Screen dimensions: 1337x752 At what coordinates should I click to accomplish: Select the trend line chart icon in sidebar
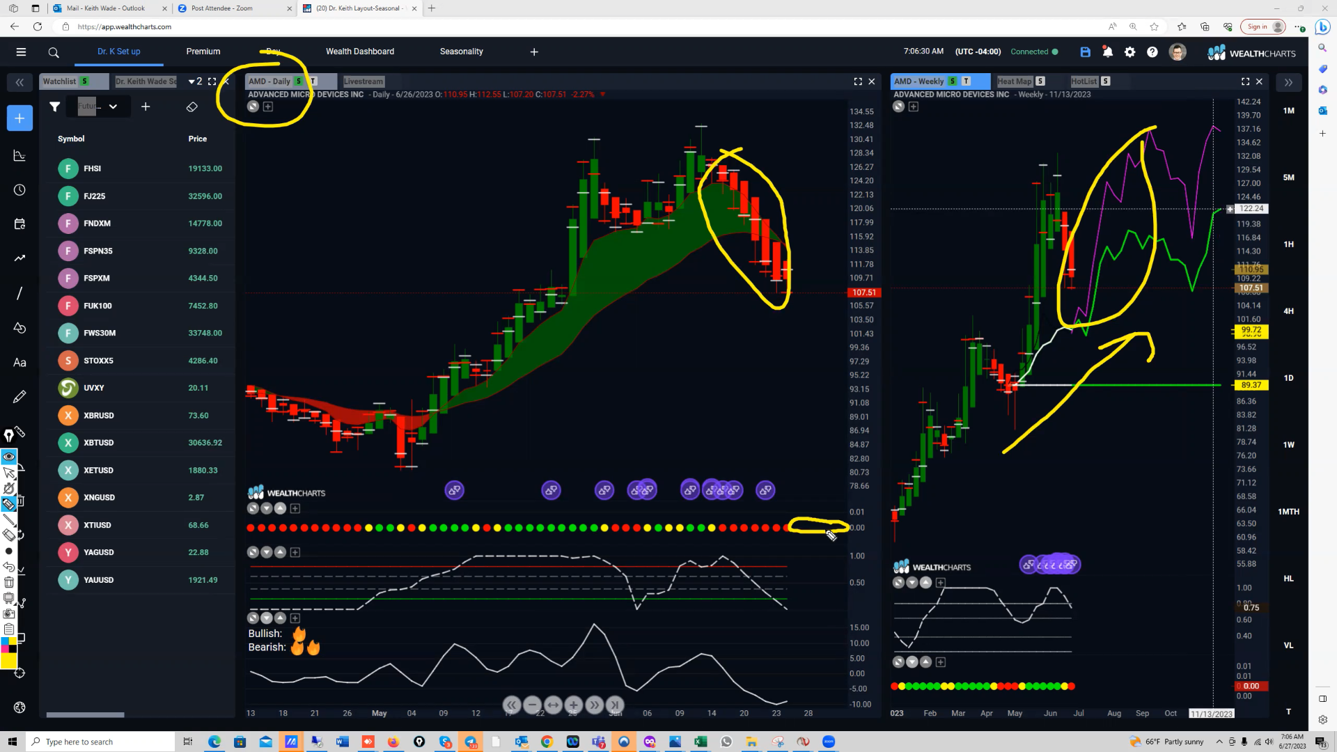point(19,258)
